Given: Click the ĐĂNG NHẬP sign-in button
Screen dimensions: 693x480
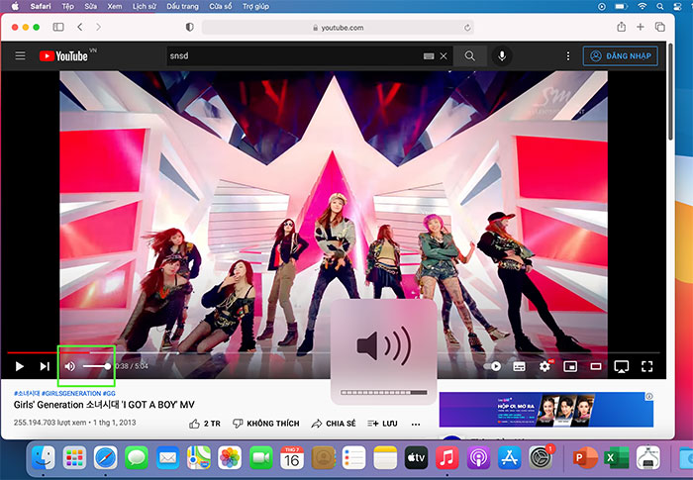Looking at the screenshot, I should pyautogui.click(x=621, y=56).
